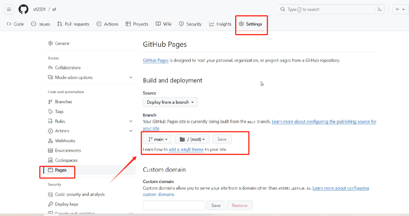Open the Wiki tab
Image resolution: width=409 pixels, height=216 pixels.
coord(164,24)
